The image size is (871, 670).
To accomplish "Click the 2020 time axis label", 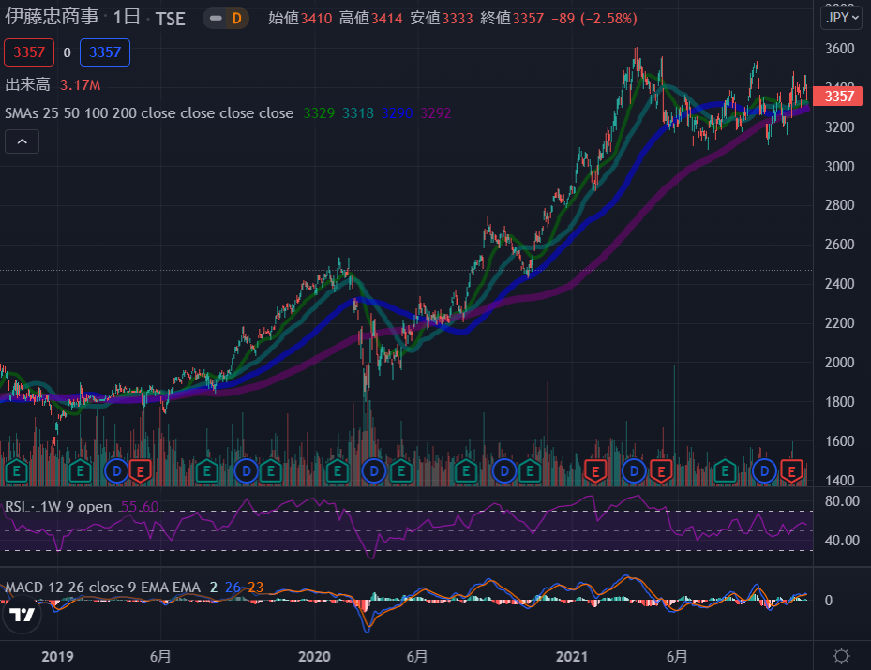I will click(314, 657).
